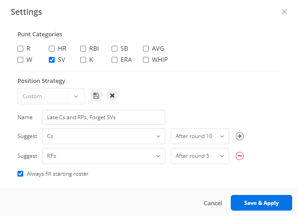Image resolution: width=298 pixels, height=216 pixels.
Task: Enable punting the SB category
Action: [x=115, y=48]
